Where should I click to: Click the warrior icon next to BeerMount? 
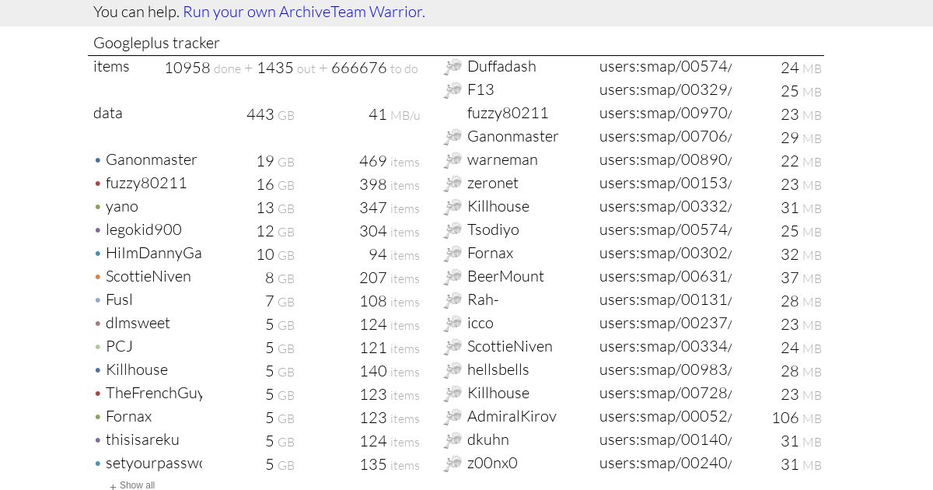453,278
